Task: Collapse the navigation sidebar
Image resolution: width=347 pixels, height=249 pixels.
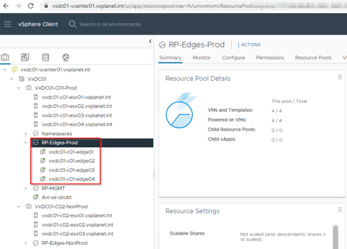Action: [x=150, y=41]
